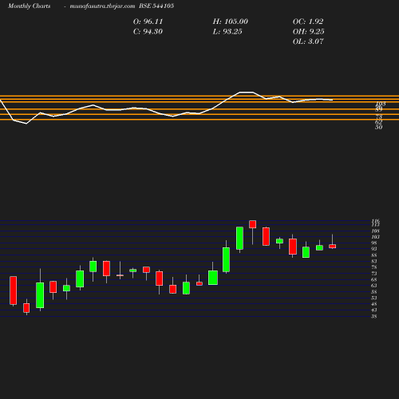This screenshot has height=399, width=399.
Task: Select the "93" price axis label
Action: tap(374, 249)
